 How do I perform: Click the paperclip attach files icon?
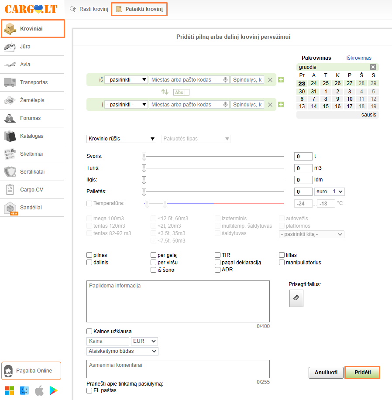coord(296,298)
